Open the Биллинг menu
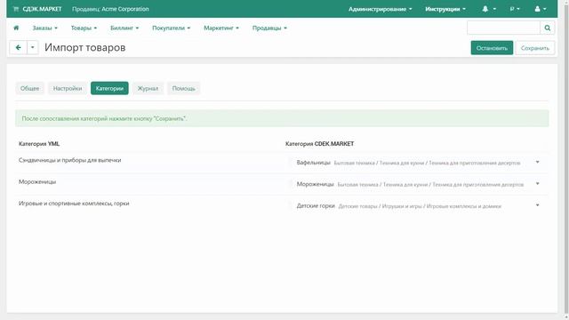 pyautogui.click(x=124, y=28)
